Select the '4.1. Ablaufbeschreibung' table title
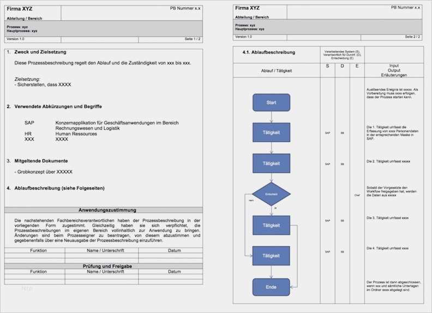Screen dimensions: 432x313 tap(268, 53)
